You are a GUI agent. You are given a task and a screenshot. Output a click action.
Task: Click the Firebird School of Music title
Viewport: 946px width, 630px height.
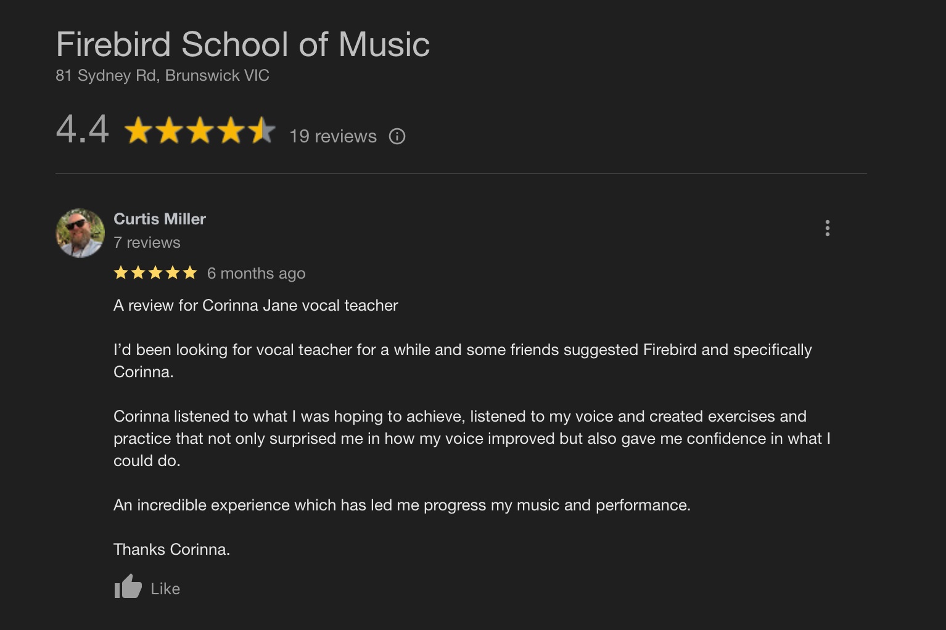243,44
